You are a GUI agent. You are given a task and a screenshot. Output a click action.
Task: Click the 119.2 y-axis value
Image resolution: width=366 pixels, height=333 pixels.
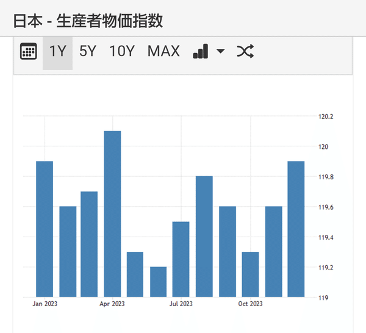326,268
